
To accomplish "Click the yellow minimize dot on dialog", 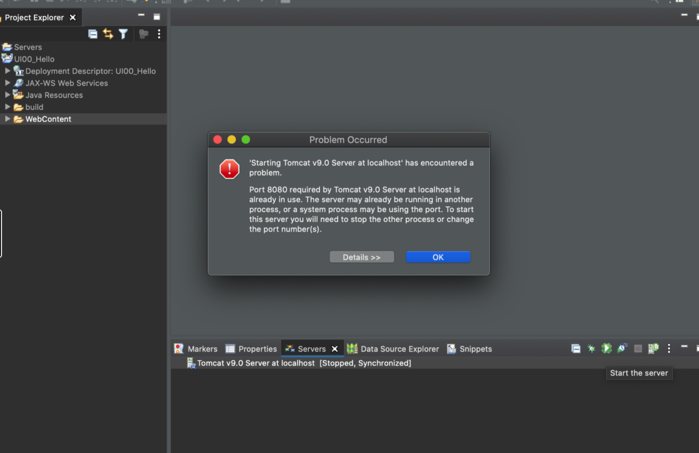I will pos(231,140).
